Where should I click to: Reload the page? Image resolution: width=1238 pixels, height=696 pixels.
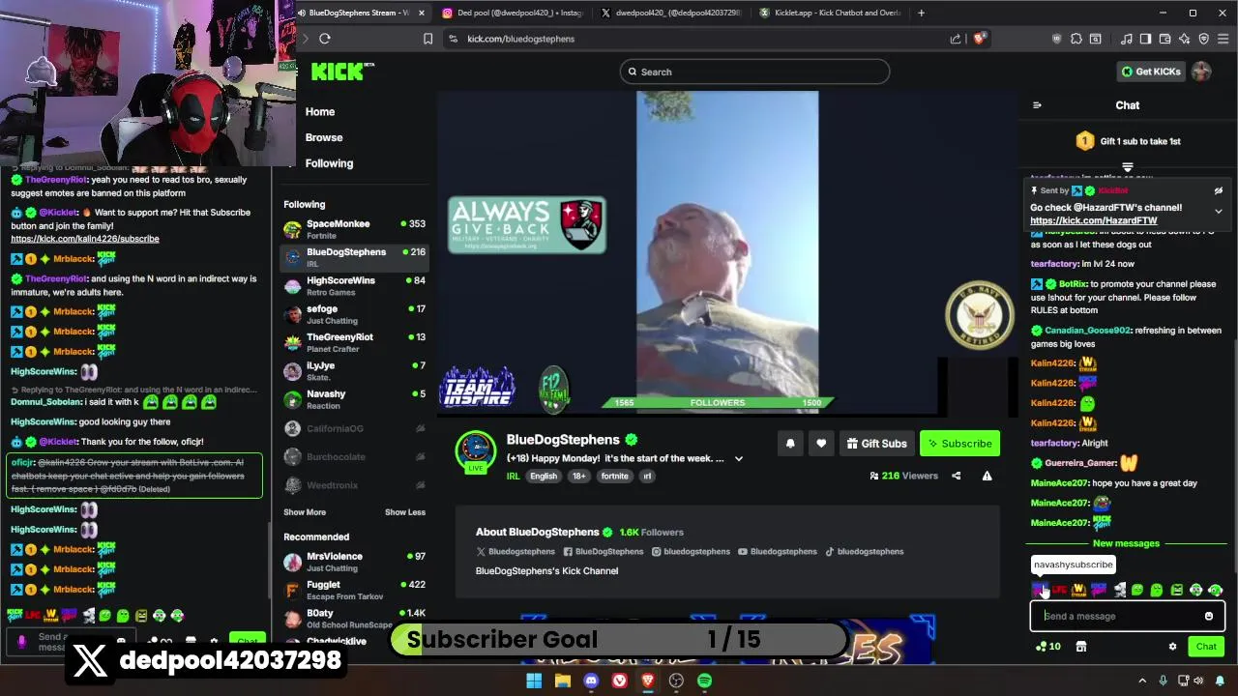pos(325,39)
